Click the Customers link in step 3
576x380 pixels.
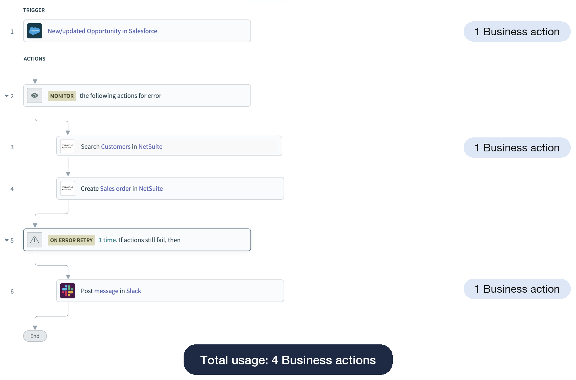[x=116, y=147]
